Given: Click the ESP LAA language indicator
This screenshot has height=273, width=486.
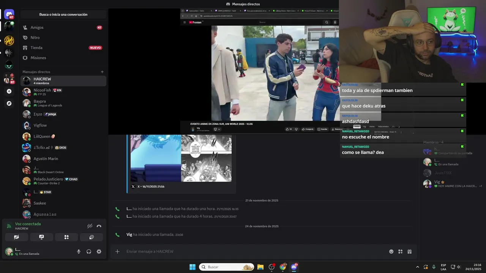Looking at the screenshot, I should (x=443, y=267).
